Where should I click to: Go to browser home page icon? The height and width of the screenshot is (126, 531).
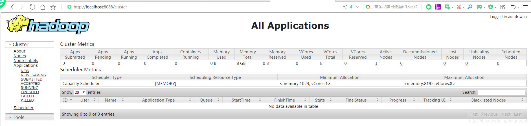click(x=43, y=7)
